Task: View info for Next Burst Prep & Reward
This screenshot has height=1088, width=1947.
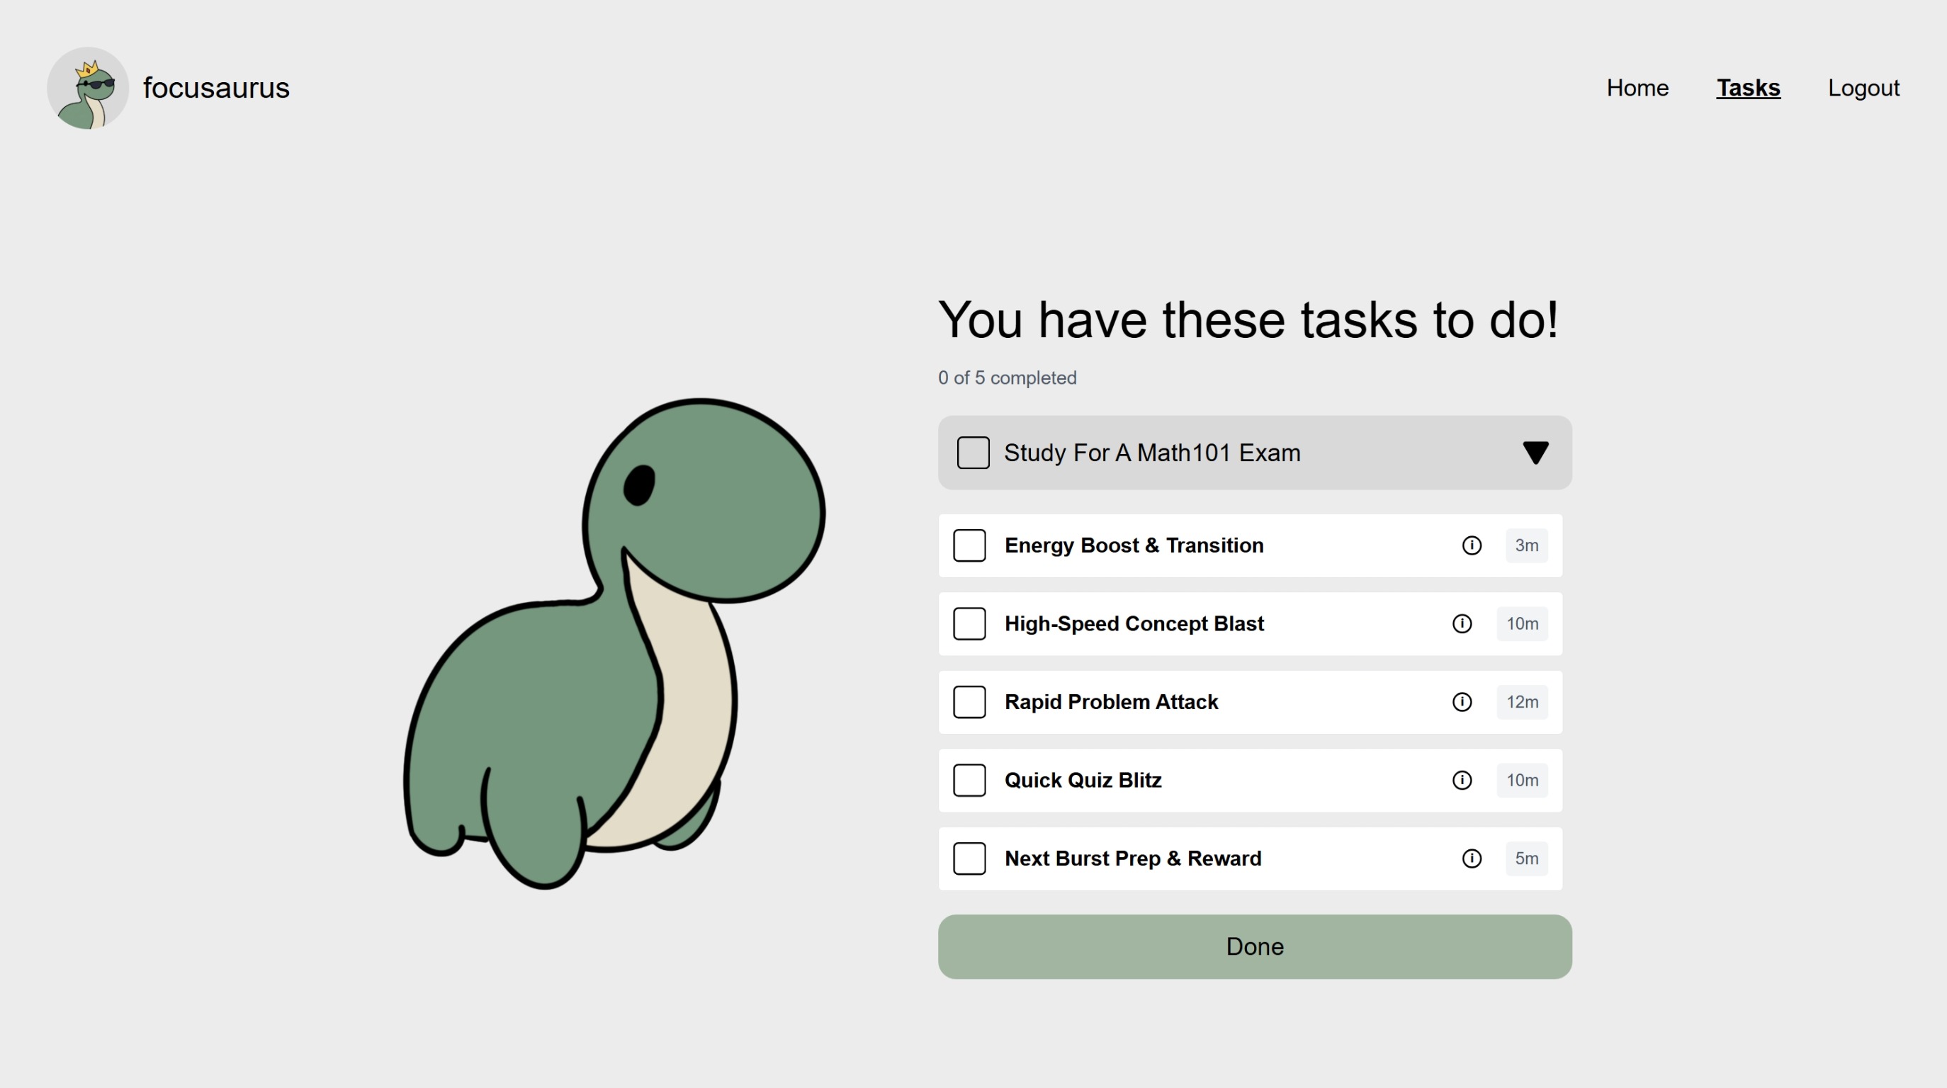Action: (1471, 858)
